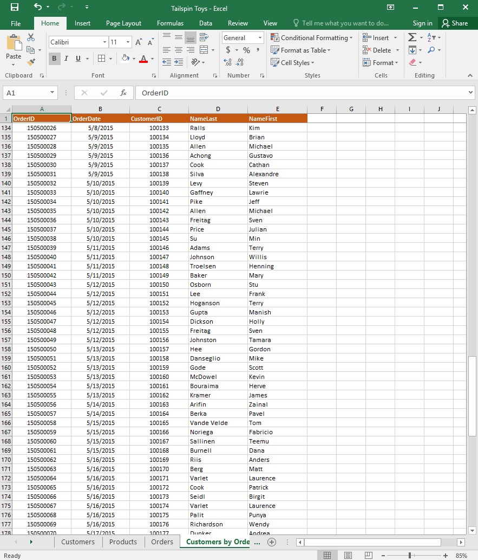Switch to the Formulas ribbon tab
The image size is (478, 560).
point(170,23)
